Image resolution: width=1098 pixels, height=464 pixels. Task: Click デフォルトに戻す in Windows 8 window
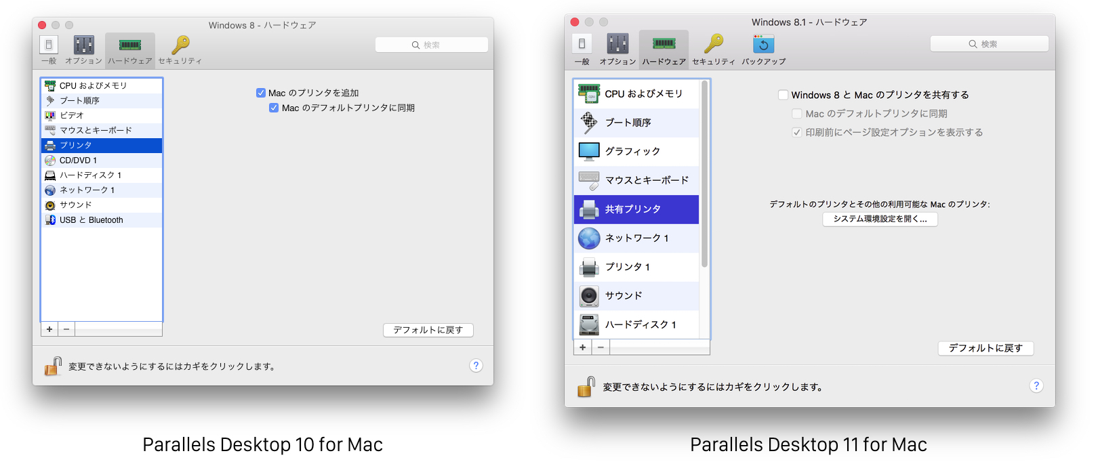428,330
